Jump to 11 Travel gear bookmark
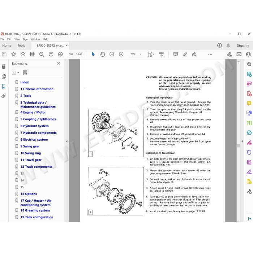 point(31,160)
